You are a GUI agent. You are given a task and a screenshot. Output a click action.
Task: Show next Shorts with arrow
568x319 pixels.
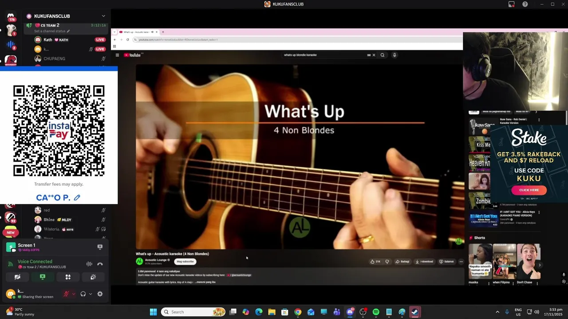pos(540,265)
